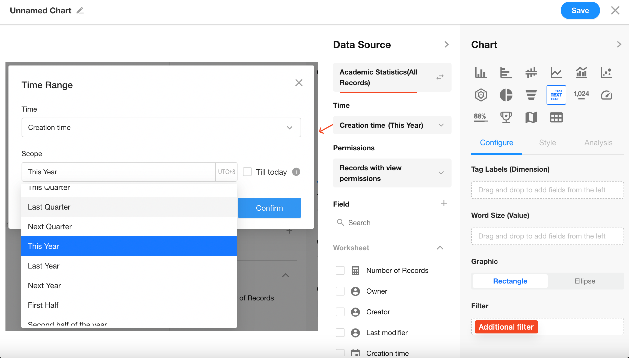Select the map chart icon
The height and width of the screenshot is (358, 629).
click(x=531, y=117)
